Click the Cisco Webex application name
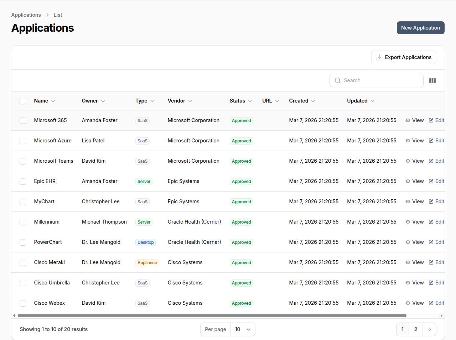Viewport: 456px width, 340px height. [50, 303]
